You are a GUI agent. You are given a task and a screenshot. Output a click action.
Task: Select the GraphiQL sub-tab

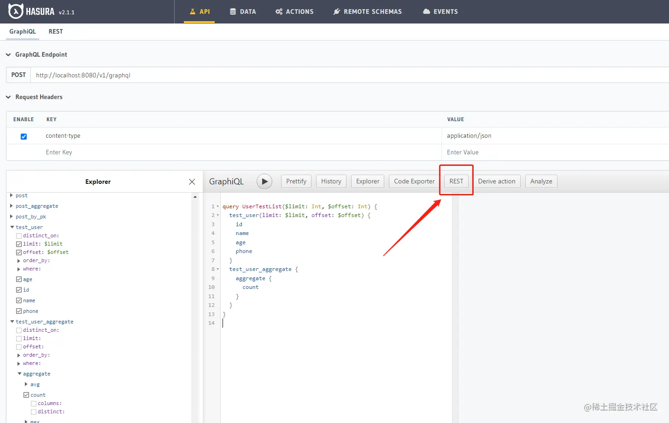tap(23, 31)
